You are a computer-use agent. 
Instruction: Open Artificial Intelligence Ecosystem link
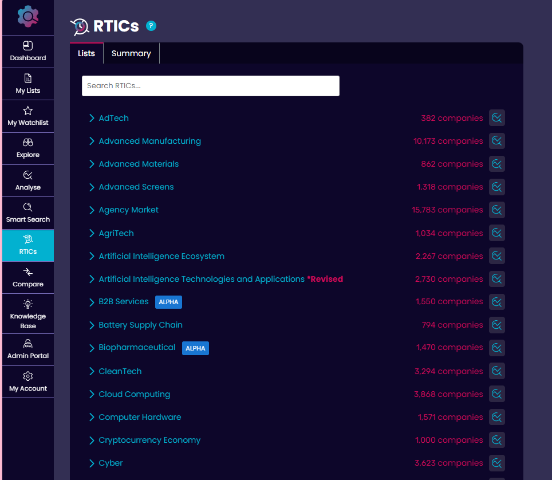161,256
